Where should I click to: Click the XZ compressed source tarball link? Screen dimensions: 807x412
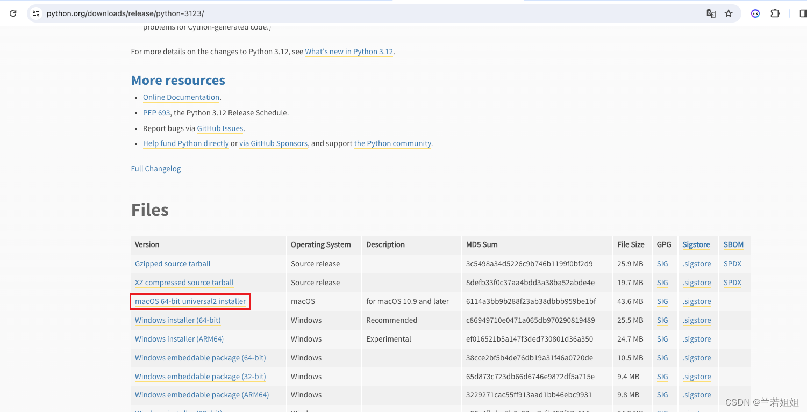(x=184, y=283)
